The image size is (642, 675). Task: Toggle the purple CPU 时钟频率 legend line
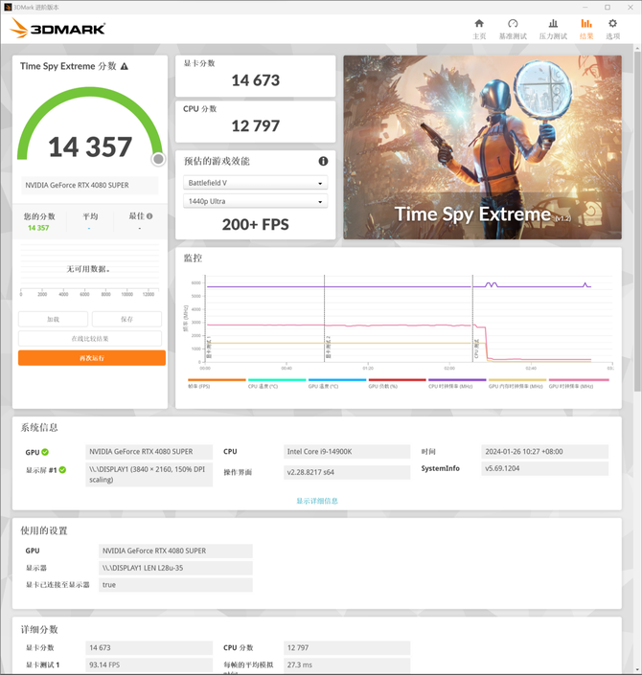pos(457,380)
